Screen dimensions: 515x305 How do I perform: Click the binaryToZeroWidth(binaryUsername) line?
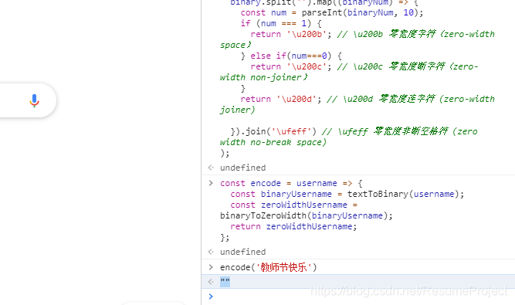(306, 215)
